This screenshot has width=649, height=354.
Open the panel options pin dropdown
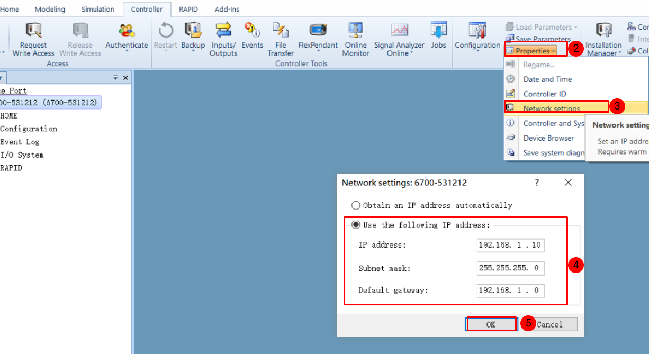[x=115, y=78]
